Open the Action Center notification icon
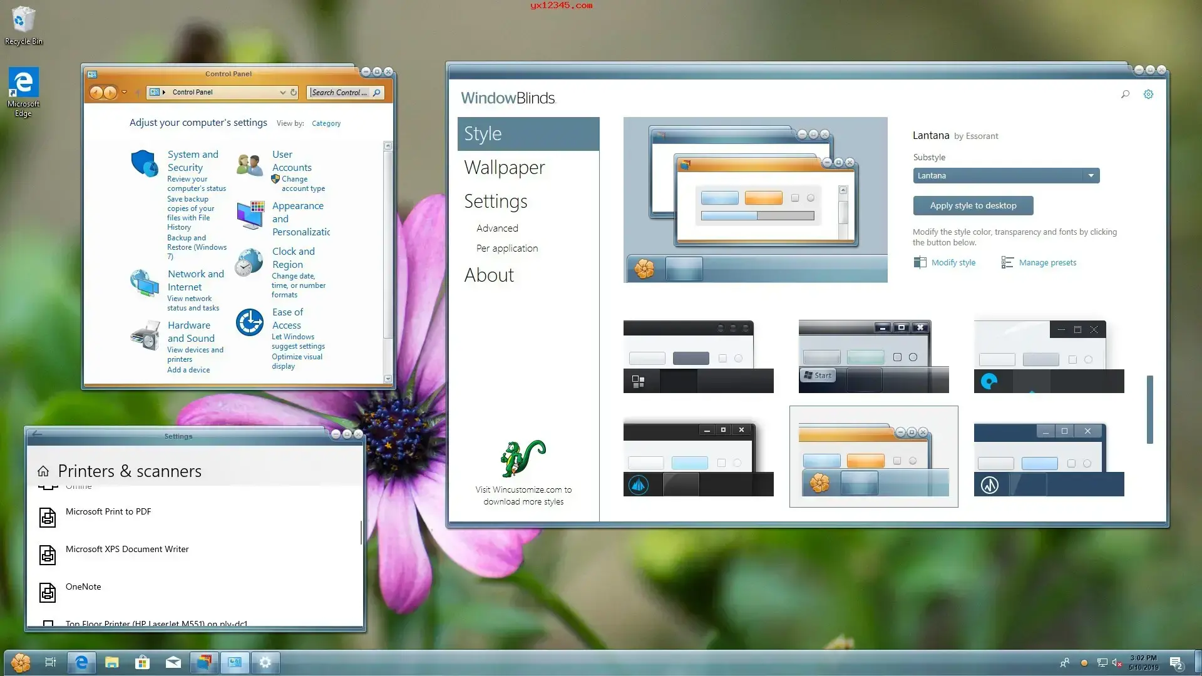The width and height of the screenshot is (1202, 676). 1176,663
